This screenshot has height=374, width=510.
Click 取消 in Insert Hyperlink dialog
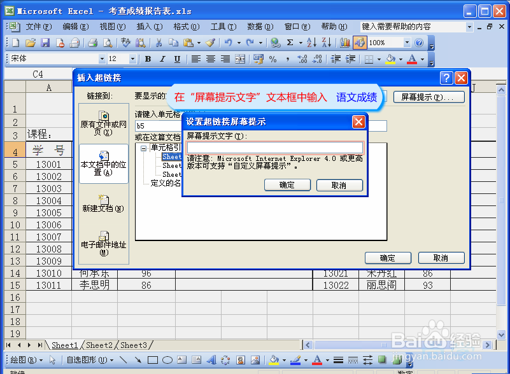(441, 258)
